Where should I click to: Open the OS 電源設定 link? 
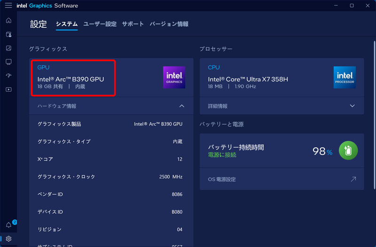point(282,179)
